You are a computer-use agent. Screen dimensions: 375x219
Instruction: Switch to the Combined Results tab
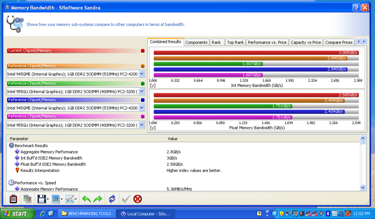point(166,42)
